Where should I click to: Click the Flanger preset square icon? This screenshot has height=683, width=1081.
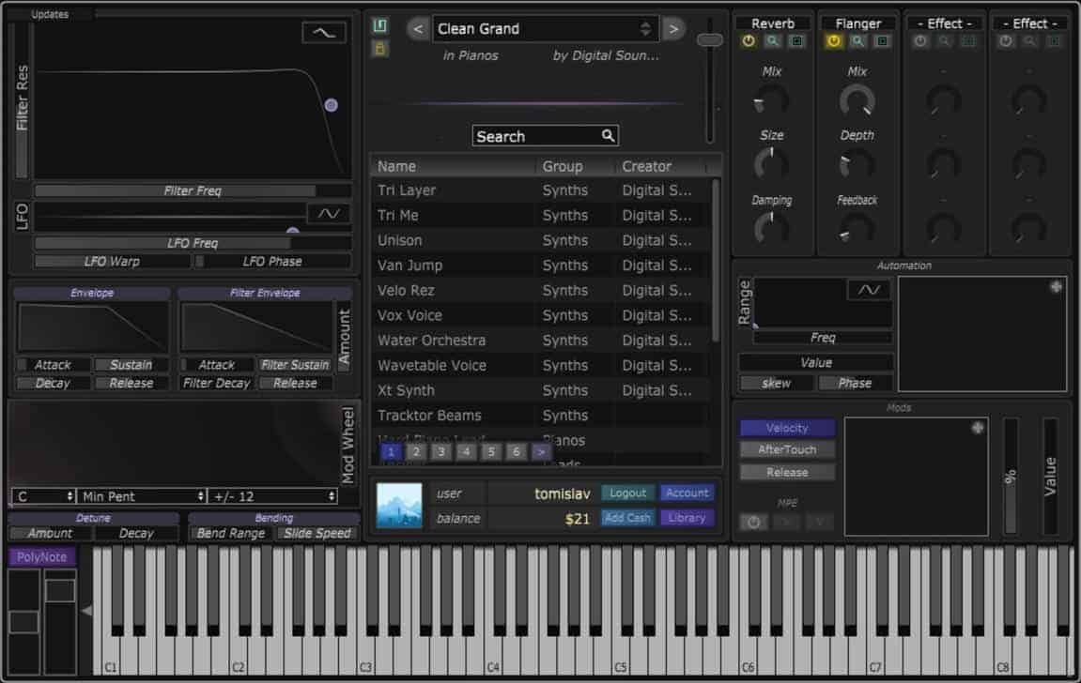pyautogui.click(x=882, y=41)
